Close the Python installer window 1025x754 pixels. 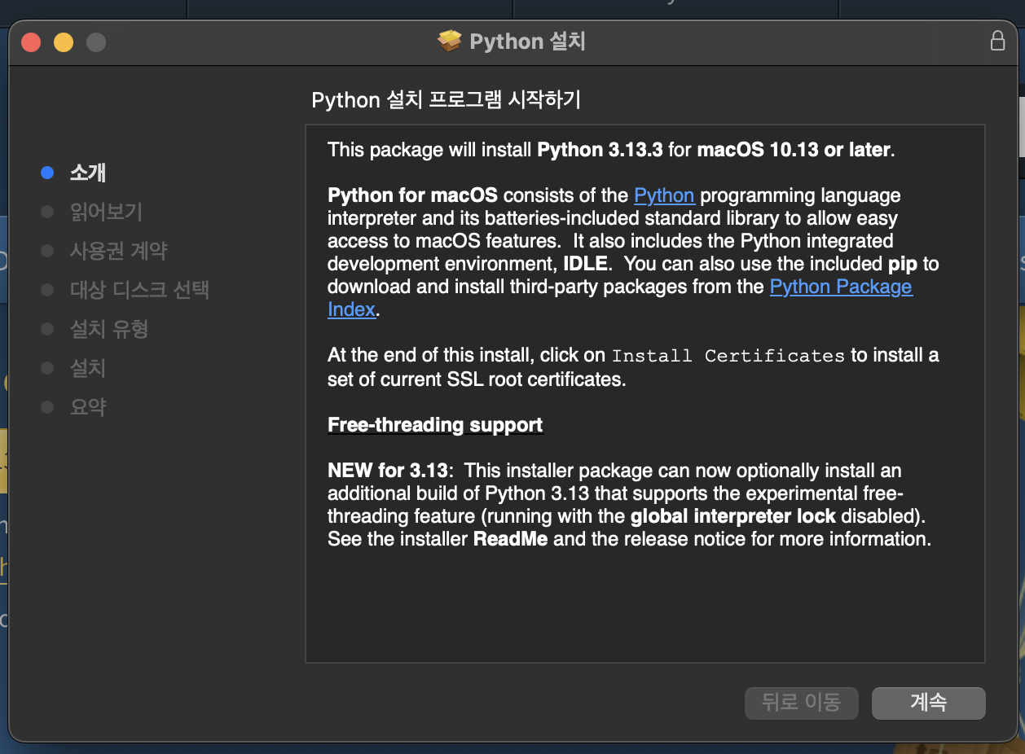(31, 42)
